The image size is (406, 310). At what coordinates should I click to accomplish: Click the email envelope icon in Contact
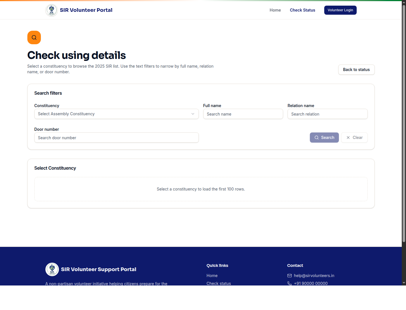(x=290, y=276)
